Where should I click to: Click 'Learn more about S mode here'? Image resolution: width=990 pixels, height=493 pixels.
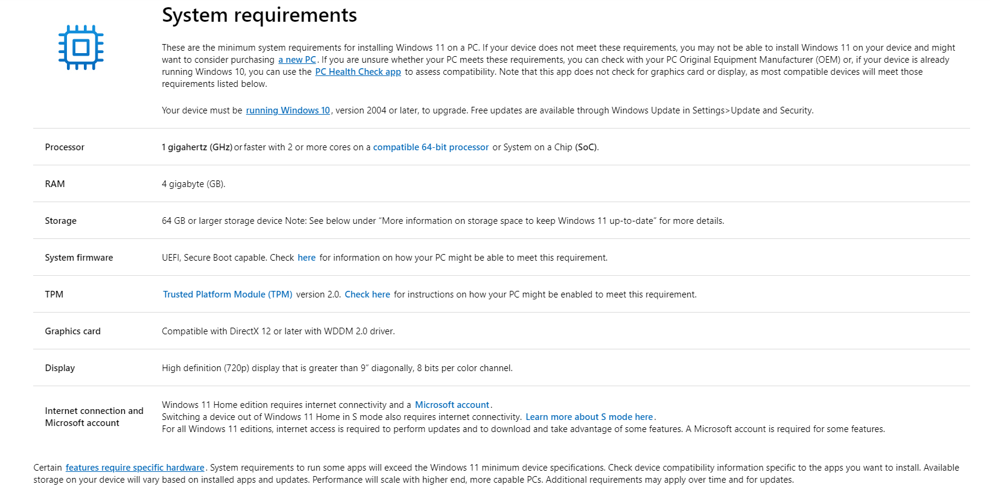(x=589, y=417)
